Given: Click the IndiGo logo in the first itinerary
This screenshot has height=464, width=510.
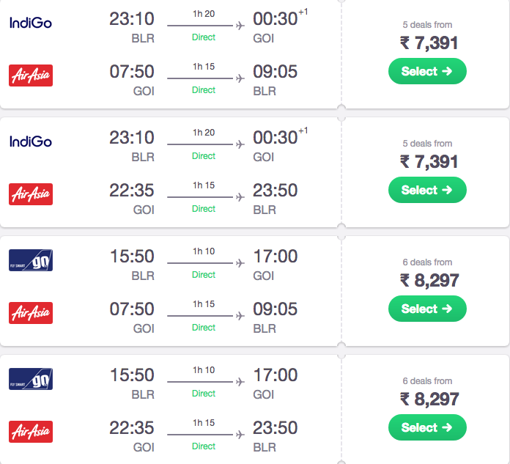Looking at the screenshot, I should click(x=31, y=23).
